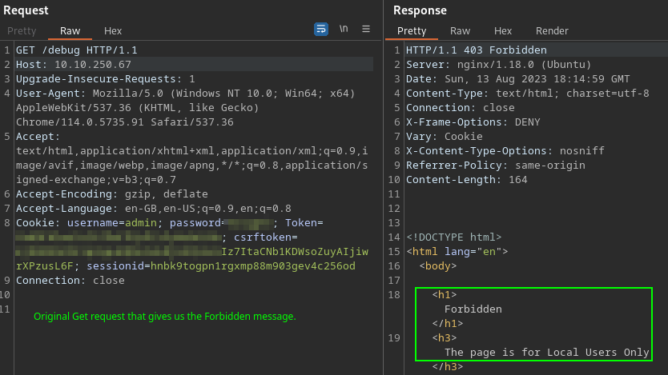This screenshot has width=668, height=375.
Task: Click the 'GET /debug HTTP/1.1' request line
Action: pos(77,50)
